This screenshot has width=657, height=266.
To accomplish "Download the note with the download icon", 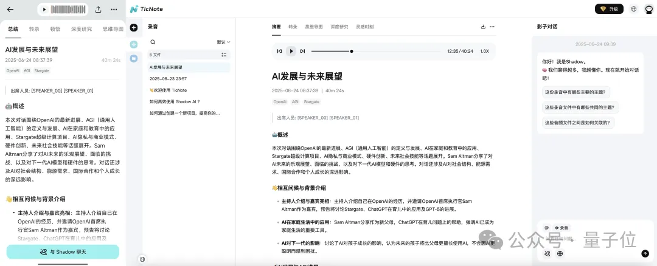I will click(483, 27).
